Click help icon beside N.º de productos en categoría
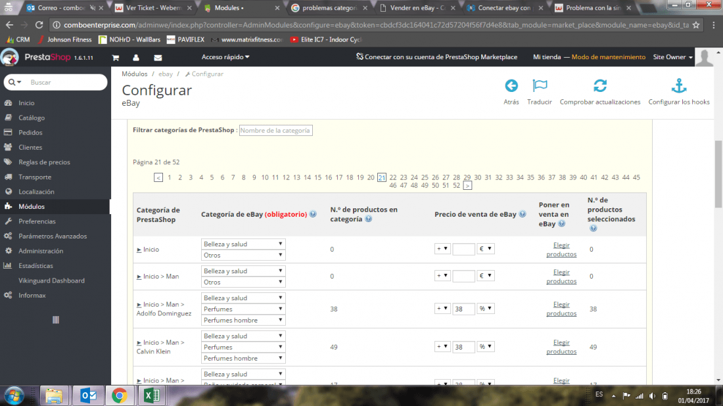Viewport: 723px width, 406px height. (x=369, y=219)
